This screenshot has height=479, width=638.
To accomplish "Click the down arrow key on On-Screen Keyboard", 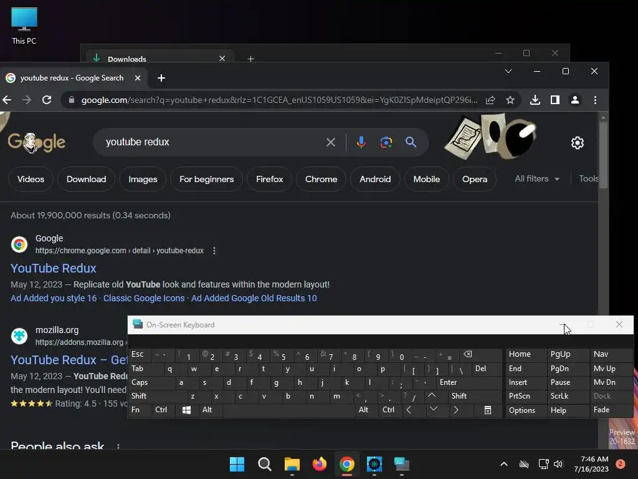I will click(x=434, y=409).
